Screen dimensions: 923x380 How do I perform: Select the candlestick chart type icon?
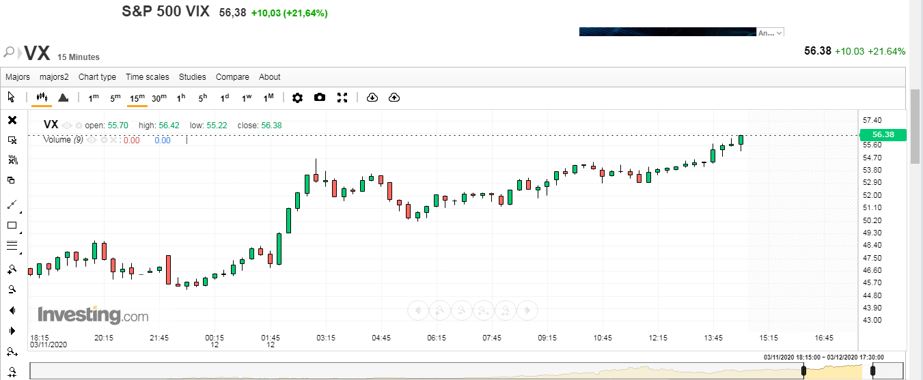click(x=42, y=98)
